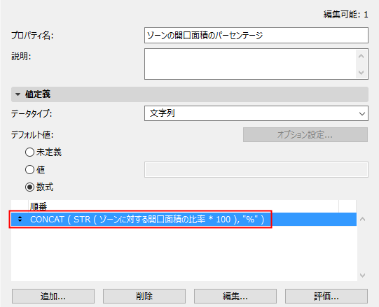Select the CONCAT formula row
Viewport: 379px width, 307px height.
click(184, 219)
